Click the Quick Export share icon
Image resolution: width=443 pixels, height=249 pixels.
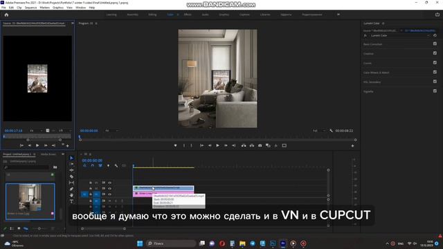437,15
